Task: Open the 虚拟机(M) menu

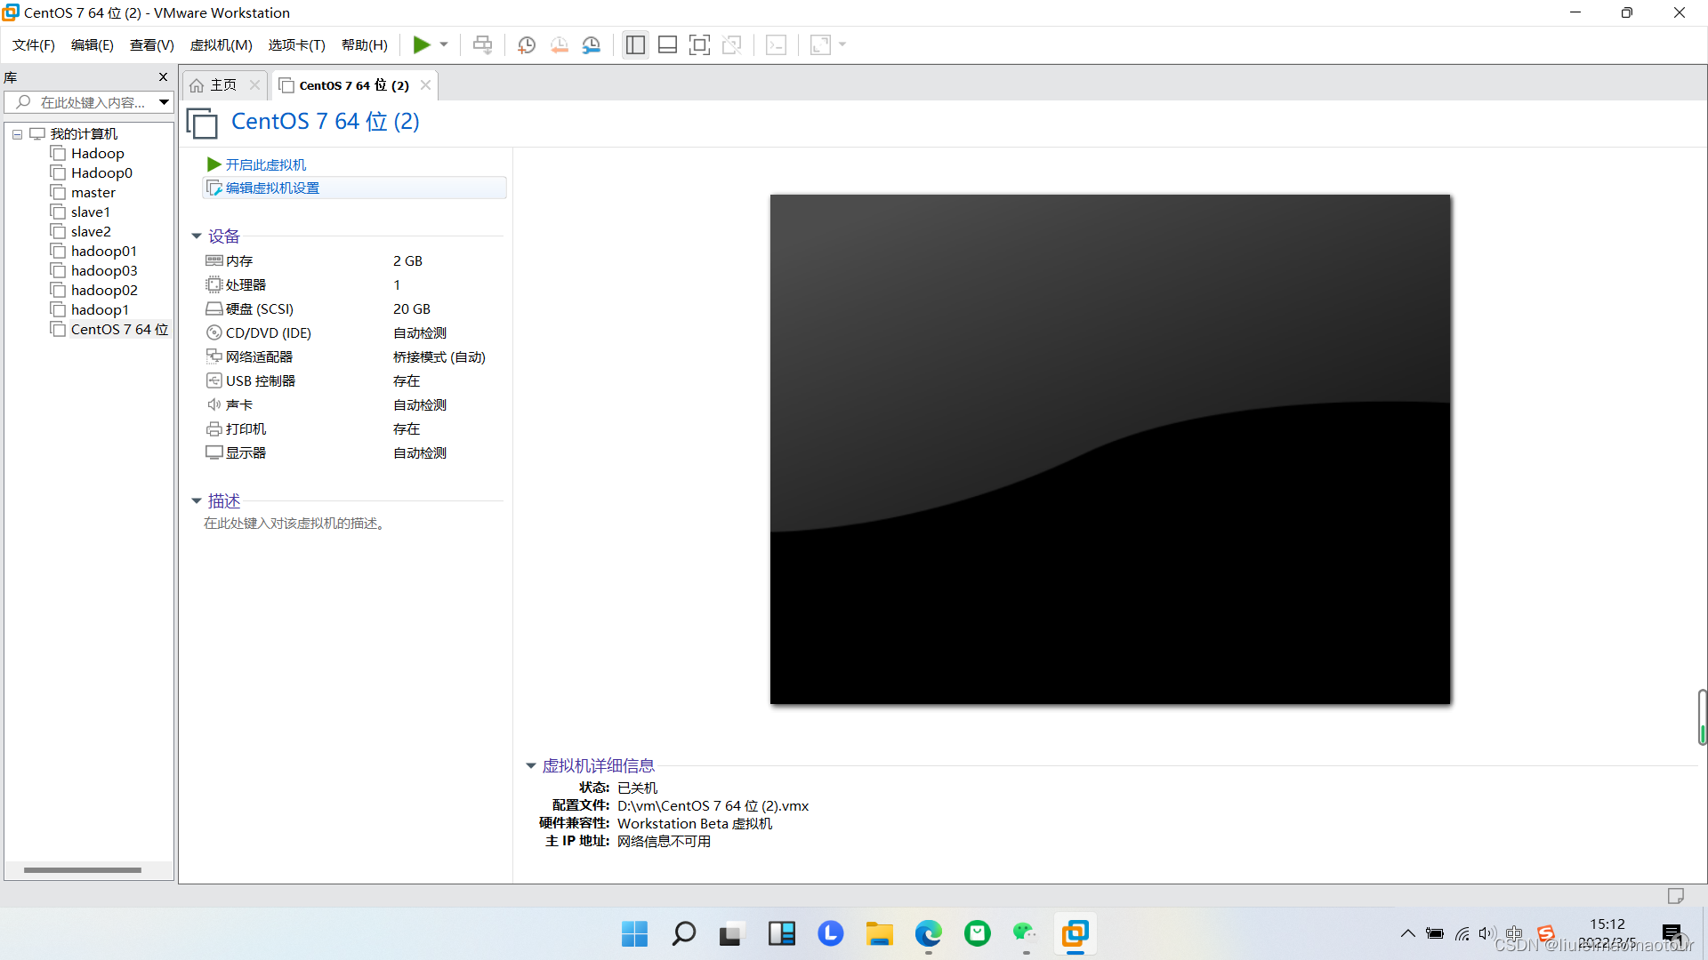Action: coord(221,44)
